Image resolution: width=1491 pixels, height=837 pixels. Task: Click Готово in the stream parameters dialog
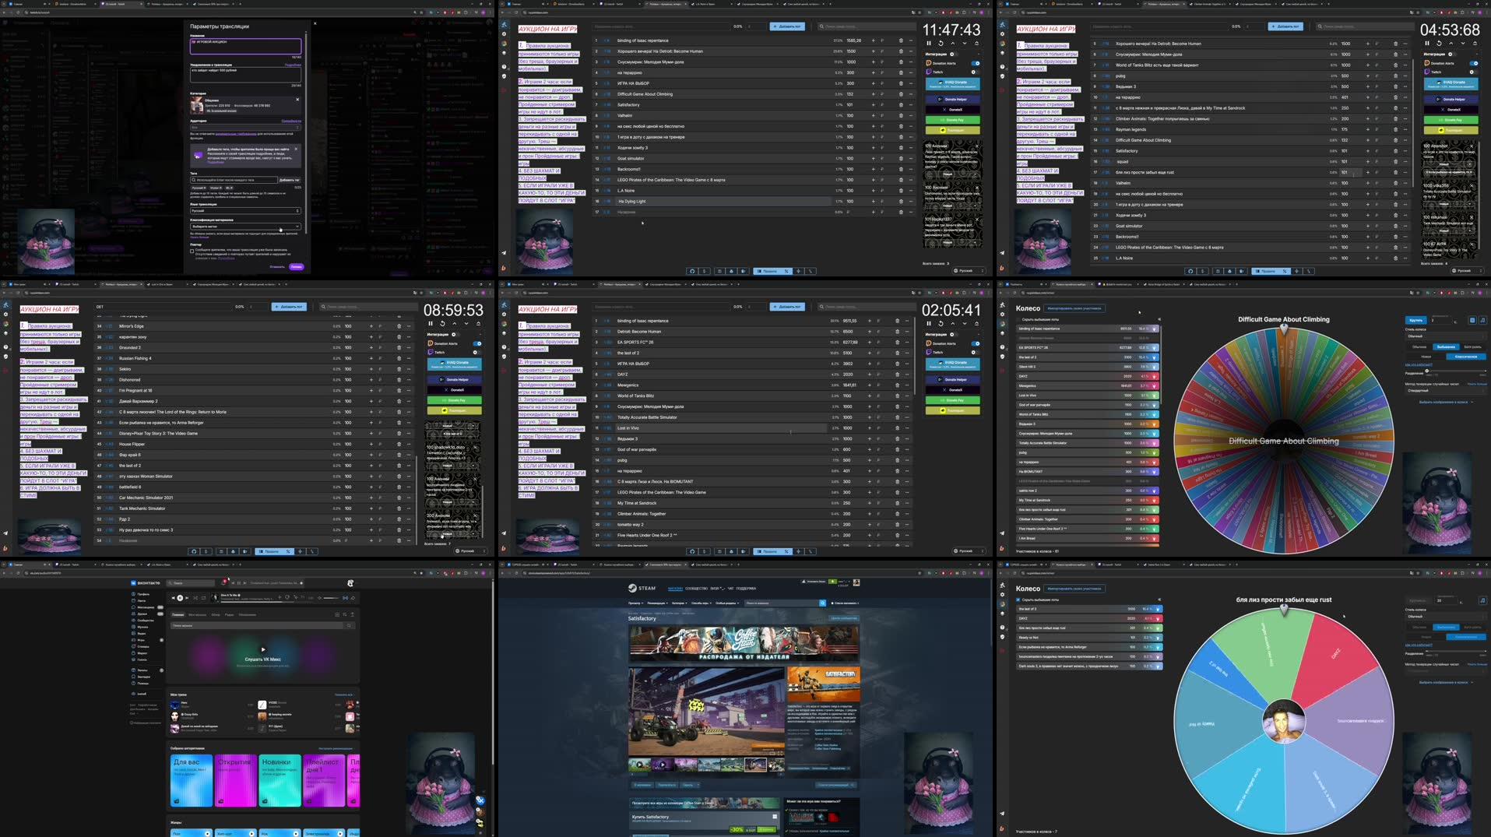click(297, 267)
